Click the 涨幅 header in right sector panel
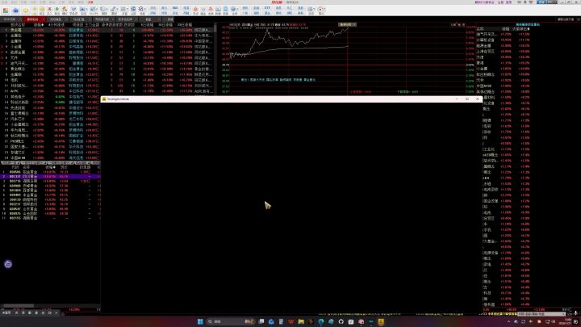 tap(505, 28)
